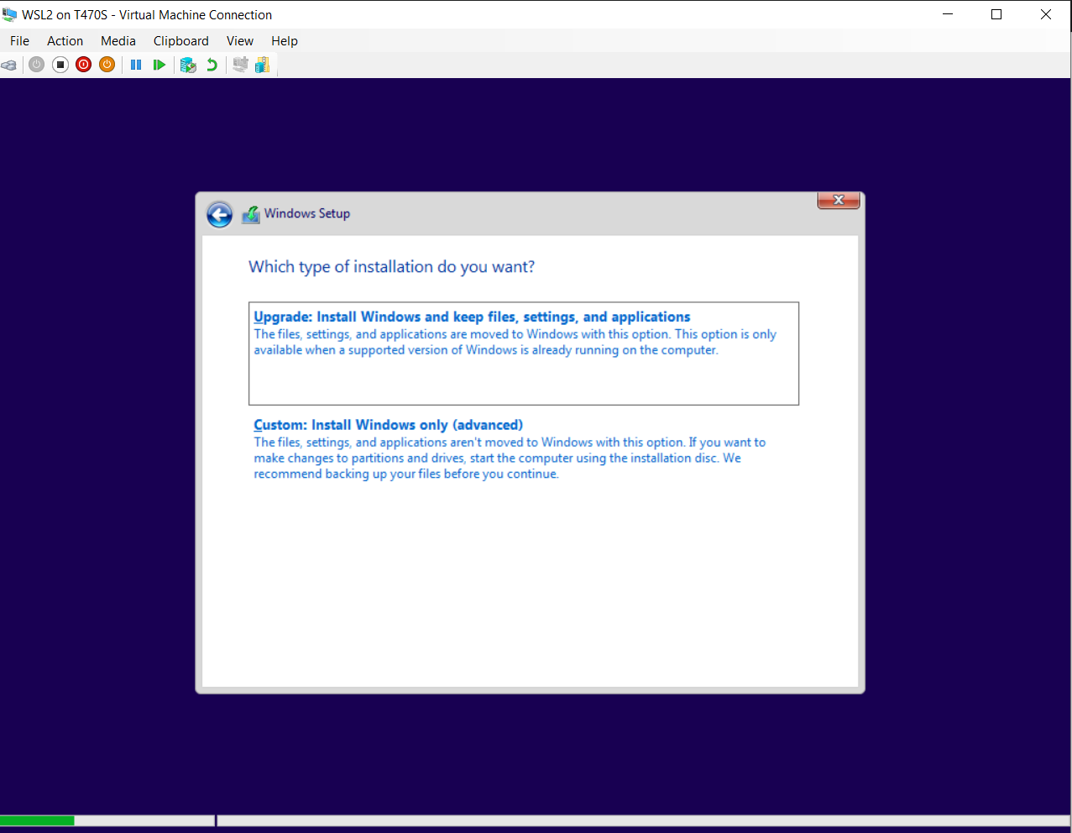Open the Help menu
The image size is (1072, 833).
tap(284, 41)
